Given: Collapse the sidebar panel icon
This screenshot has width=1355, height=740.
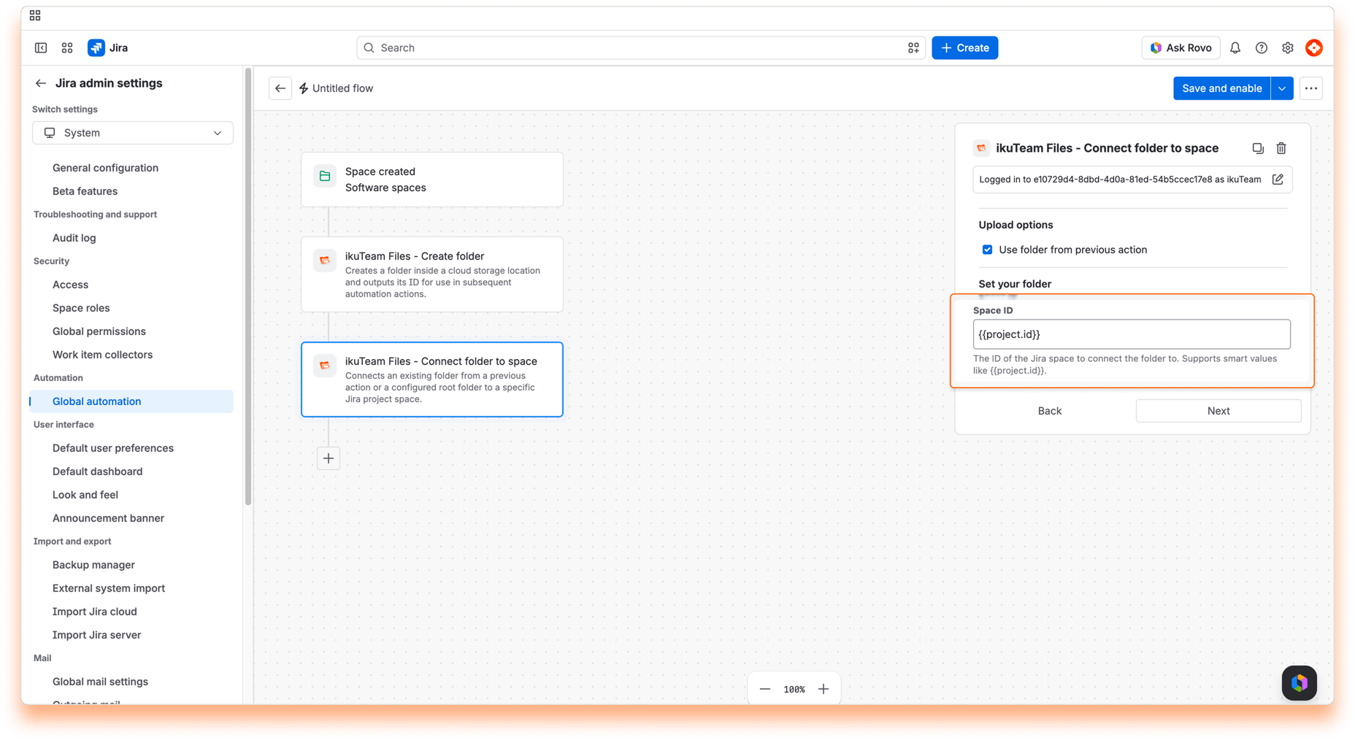Looking at the screenshot, I should click(41, 48).
